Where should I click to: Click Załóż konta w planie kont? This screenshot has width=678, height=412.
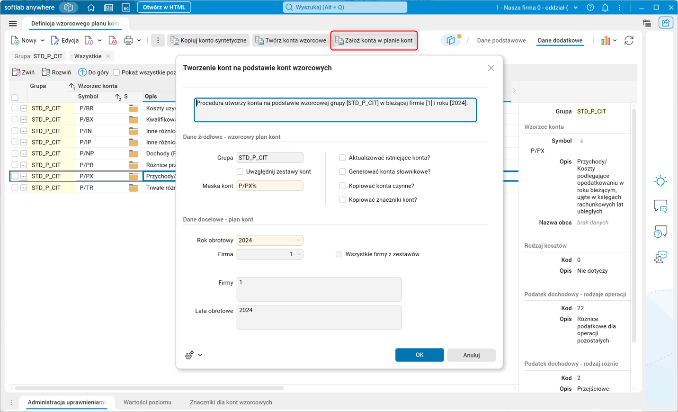[x=374, y=41]
